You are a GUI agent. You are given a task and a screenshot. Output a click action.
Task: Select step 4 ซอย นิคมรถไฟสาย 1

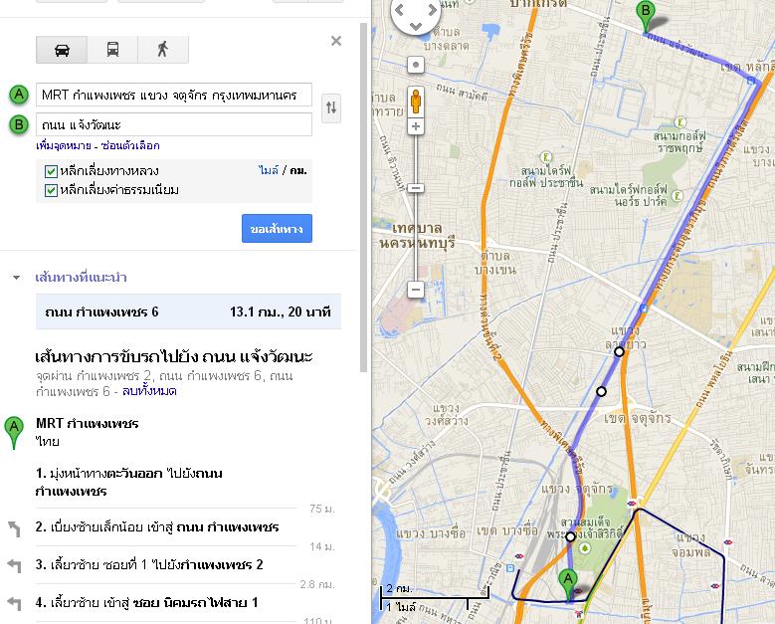[165, 603]
